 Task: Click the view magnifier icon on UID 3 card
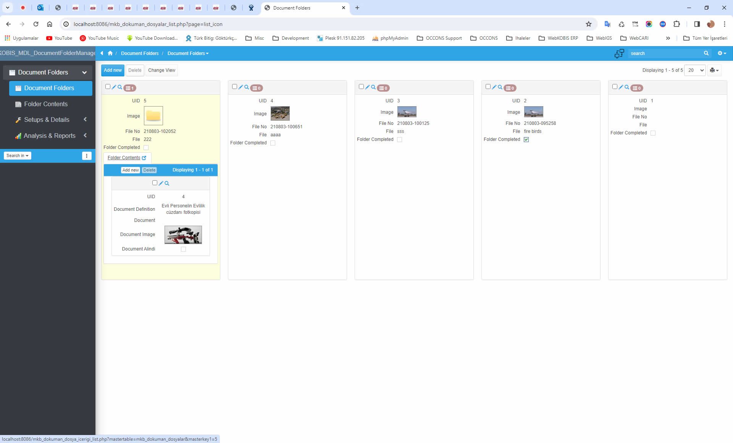click(x=373, y=87)
